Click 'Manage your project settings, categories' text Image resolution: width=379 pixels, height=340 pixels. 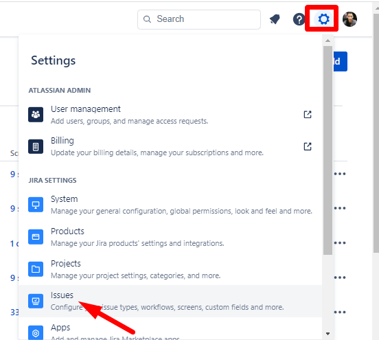(x=135, y=275)
